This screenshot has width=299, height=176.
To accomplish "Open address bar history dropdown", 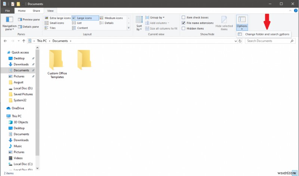I will [x=235, y=41].
